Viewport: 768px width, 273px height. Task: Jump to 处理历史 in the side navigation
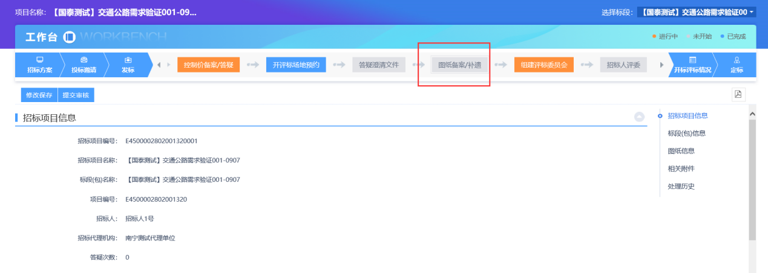(681, 186)
